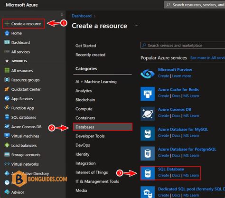The height and width of the screenshot is (198, 225).
Task: Click the Microsoft Purview eye icon
Action: click(x=148, y=74)
